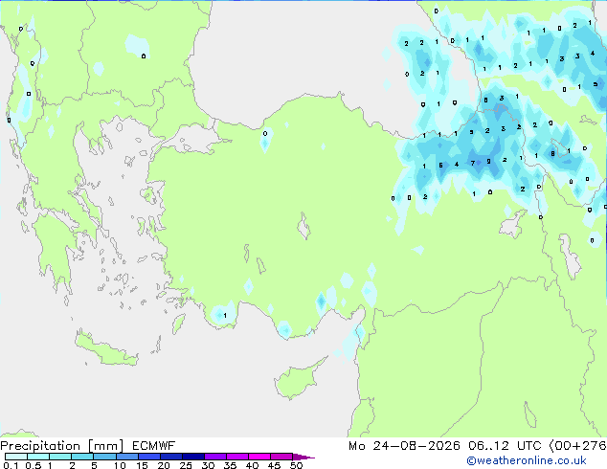Pick the 1 to 2 mm legend swatch
The width and height of the screenshot is (607, 469).
60,457
